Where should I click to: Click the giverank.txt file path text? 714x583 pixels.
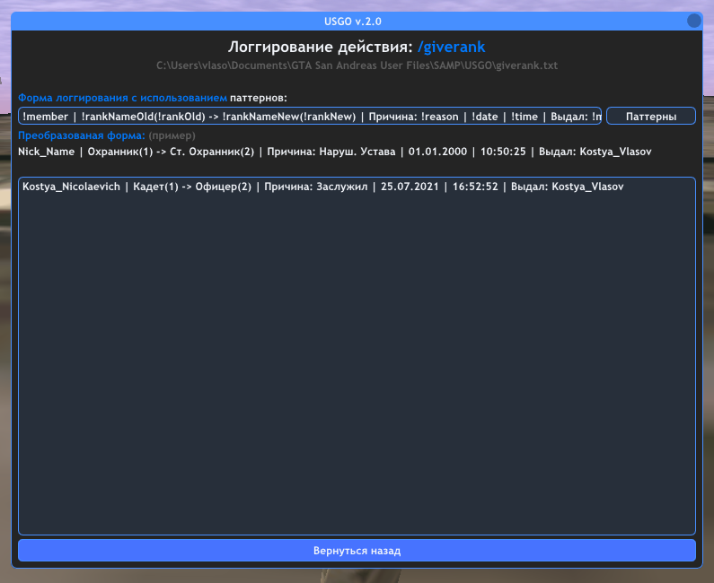[x=357, y=65]
